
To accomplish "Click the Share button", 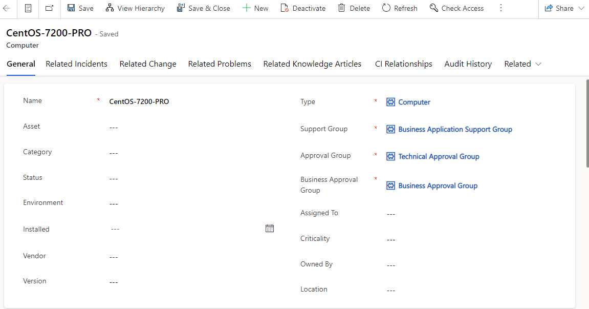I will coord(559,8).
